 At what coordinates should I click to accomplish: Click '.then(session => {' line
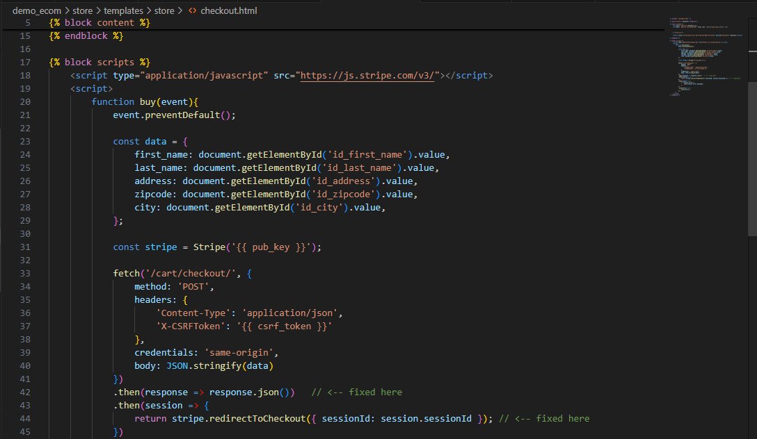point(161,405)
